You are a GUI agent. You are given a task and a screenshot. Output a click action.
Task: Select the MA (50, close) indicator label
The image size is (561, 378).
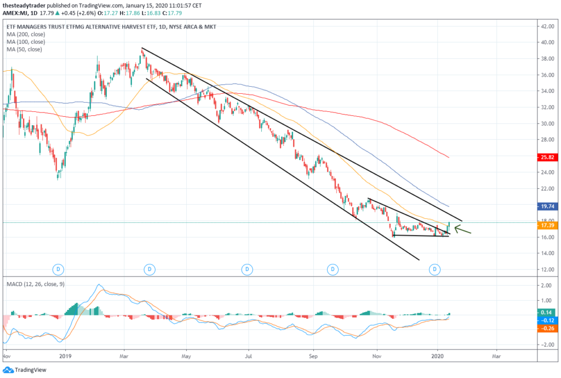pyautogui.click(x=24, y=49)
